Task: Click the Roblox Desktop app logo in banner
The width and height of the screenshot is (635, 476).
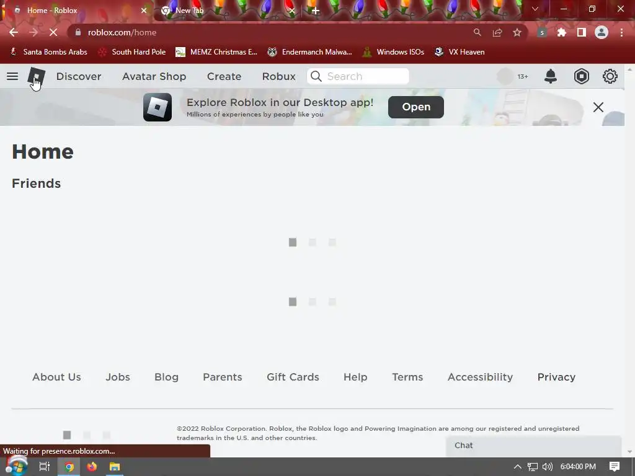Action: [157, 107]
